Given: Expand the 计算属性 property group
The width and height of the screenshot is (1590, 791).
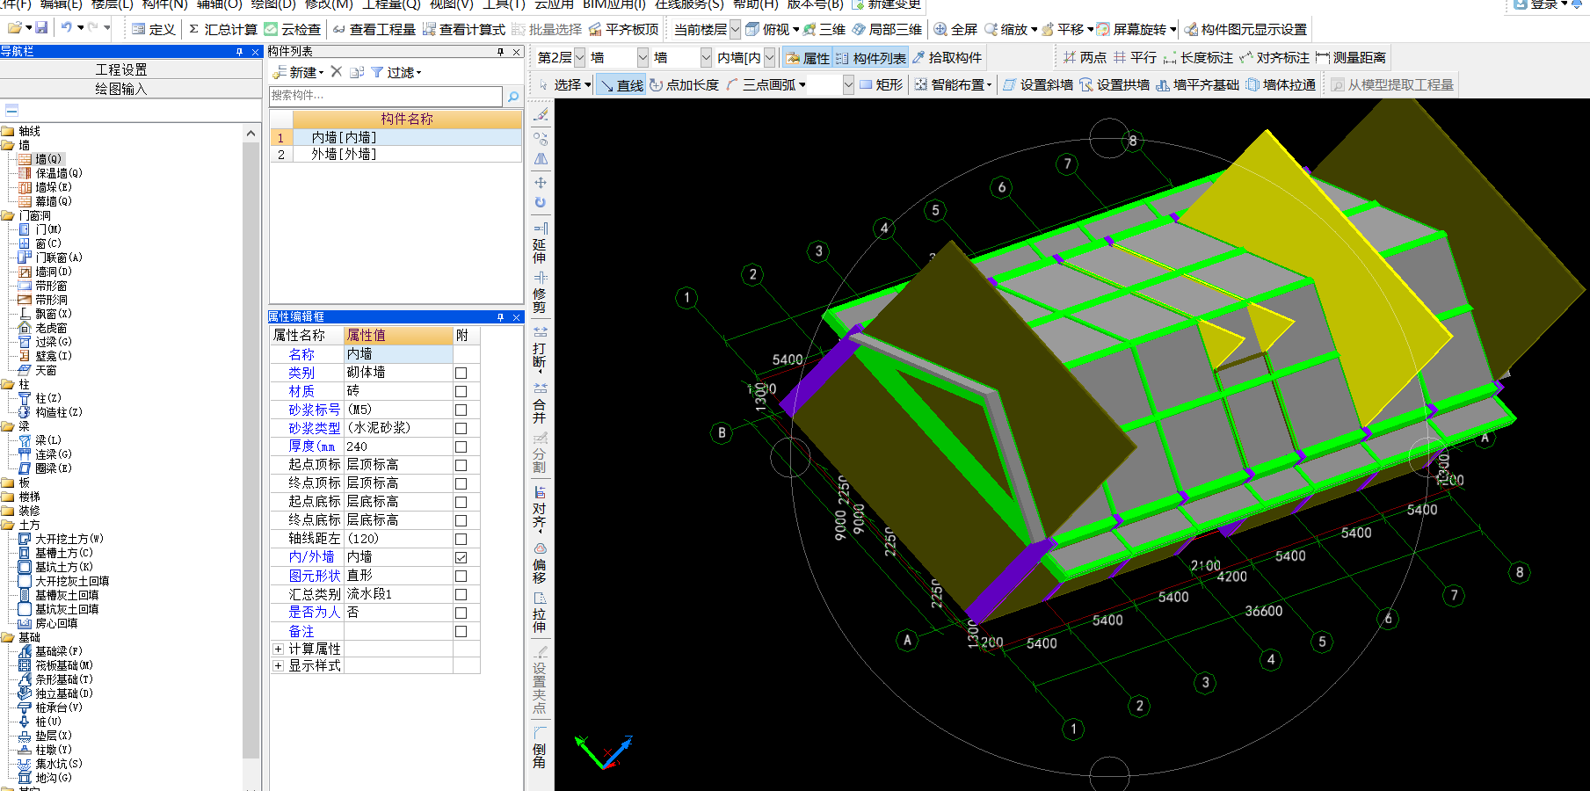Looking at the screenshot, I should [x=278, y=649].
